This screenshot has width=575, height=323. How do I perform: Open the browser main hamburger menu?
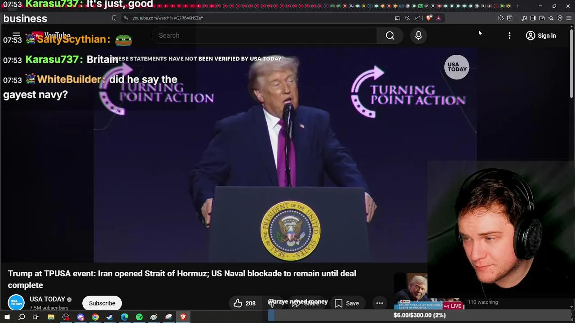(569, 18)
